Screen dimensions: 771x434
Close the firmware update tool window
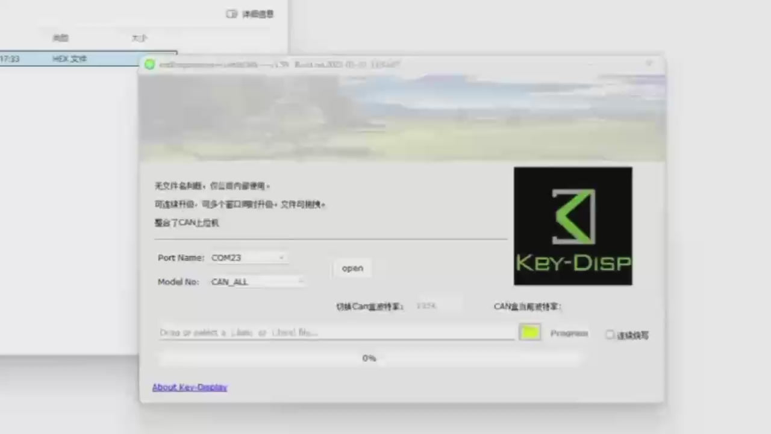pyautogui.click(x=649, y=64)
